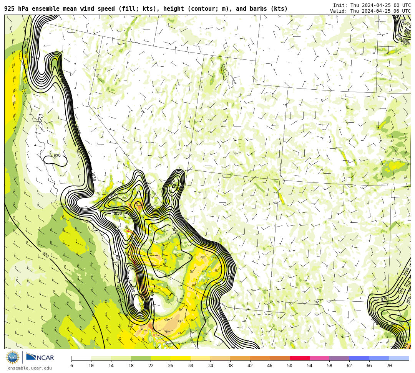This screenshot has height=373, width=415.
Task: Pick the yellow-green 22–26 kts colorbar segment
Action: point(161,358)
